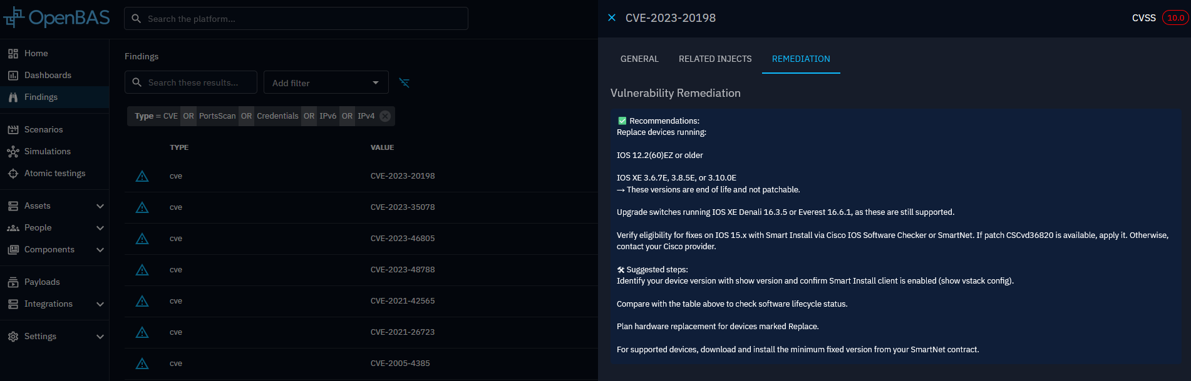
Task: Close the CVE-2023-20198 detail panel
Action: click(x=612, y=18)
